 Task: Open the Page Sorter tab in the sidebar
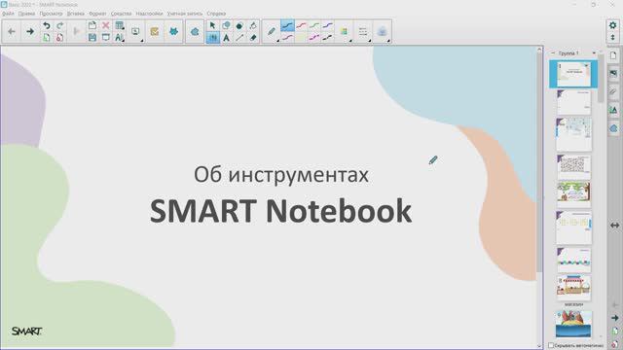pyautogui.click(x=613, y=56)
